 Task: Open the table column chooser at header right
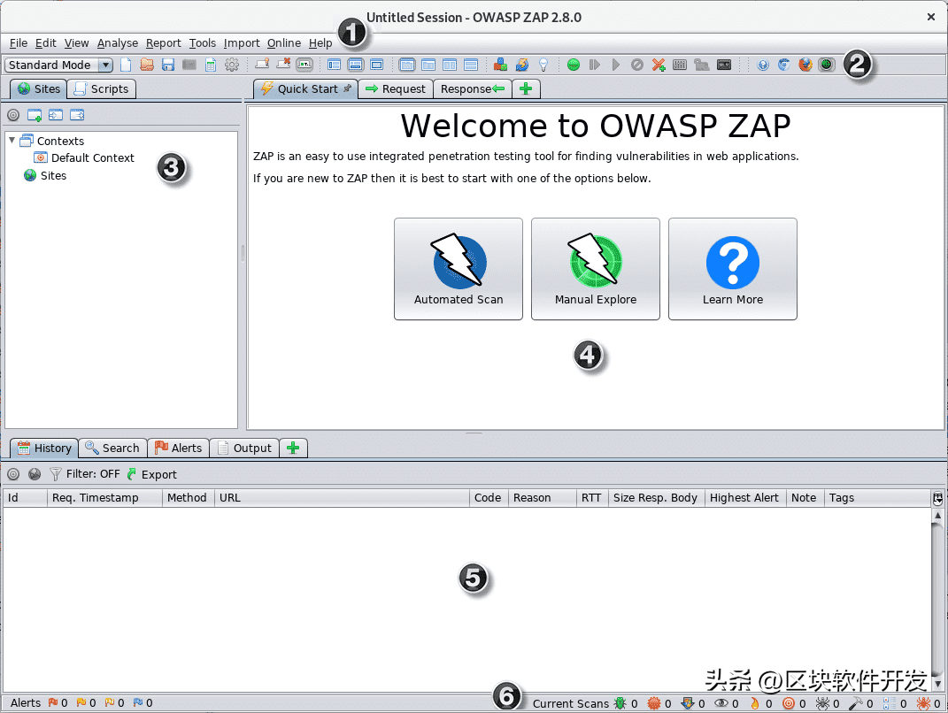pos(937,498)
